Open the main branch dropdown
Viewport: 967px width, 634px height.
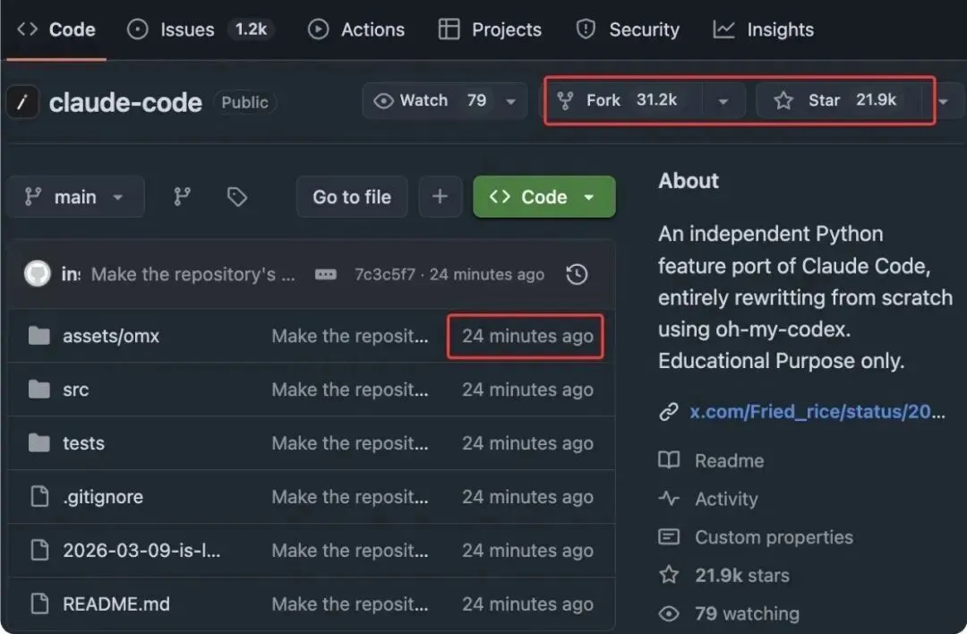pyautogui.click(x=75, y=197)
